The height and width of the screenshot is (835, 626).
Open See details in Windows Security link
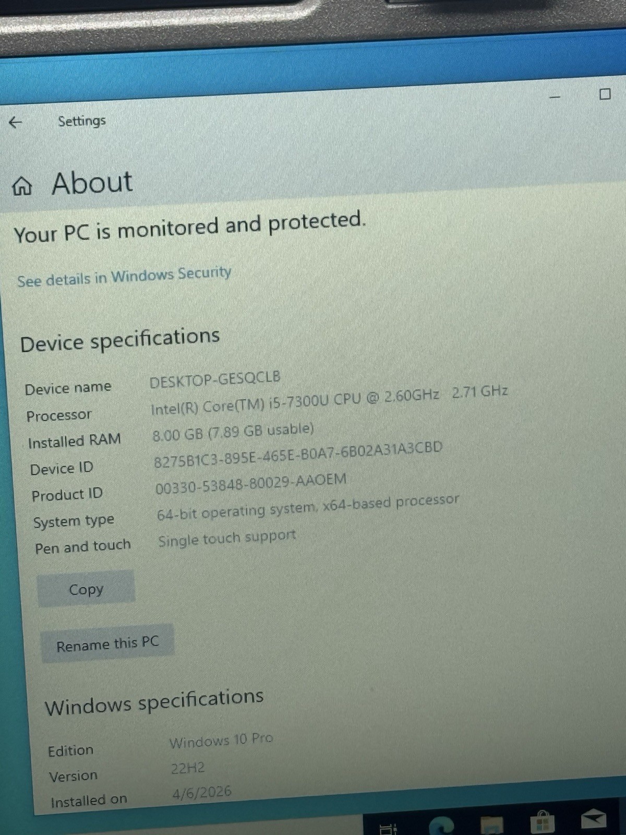coord(124,277)
